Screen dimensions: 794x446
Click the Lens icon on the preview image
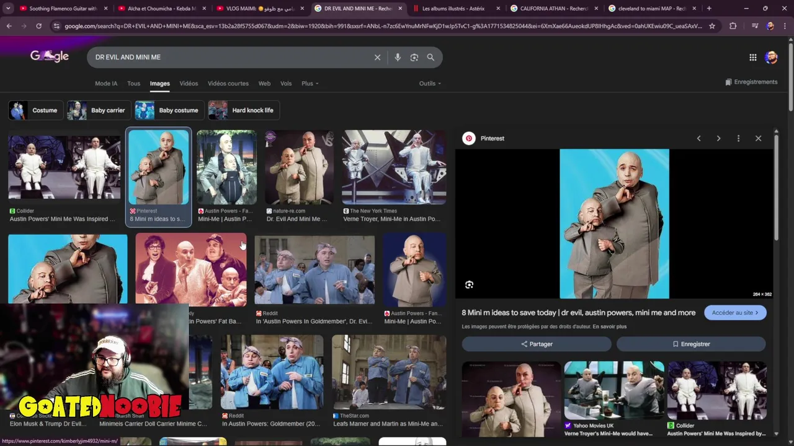[469, 284]
